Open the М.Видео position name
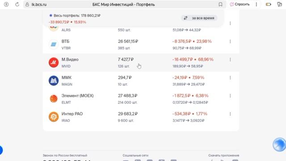 [x=70, y=59]
